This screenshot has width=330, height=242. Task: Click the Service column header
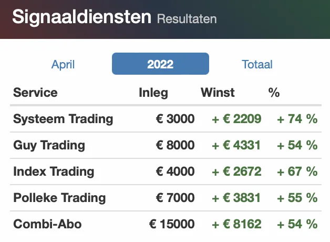[35, 92]
